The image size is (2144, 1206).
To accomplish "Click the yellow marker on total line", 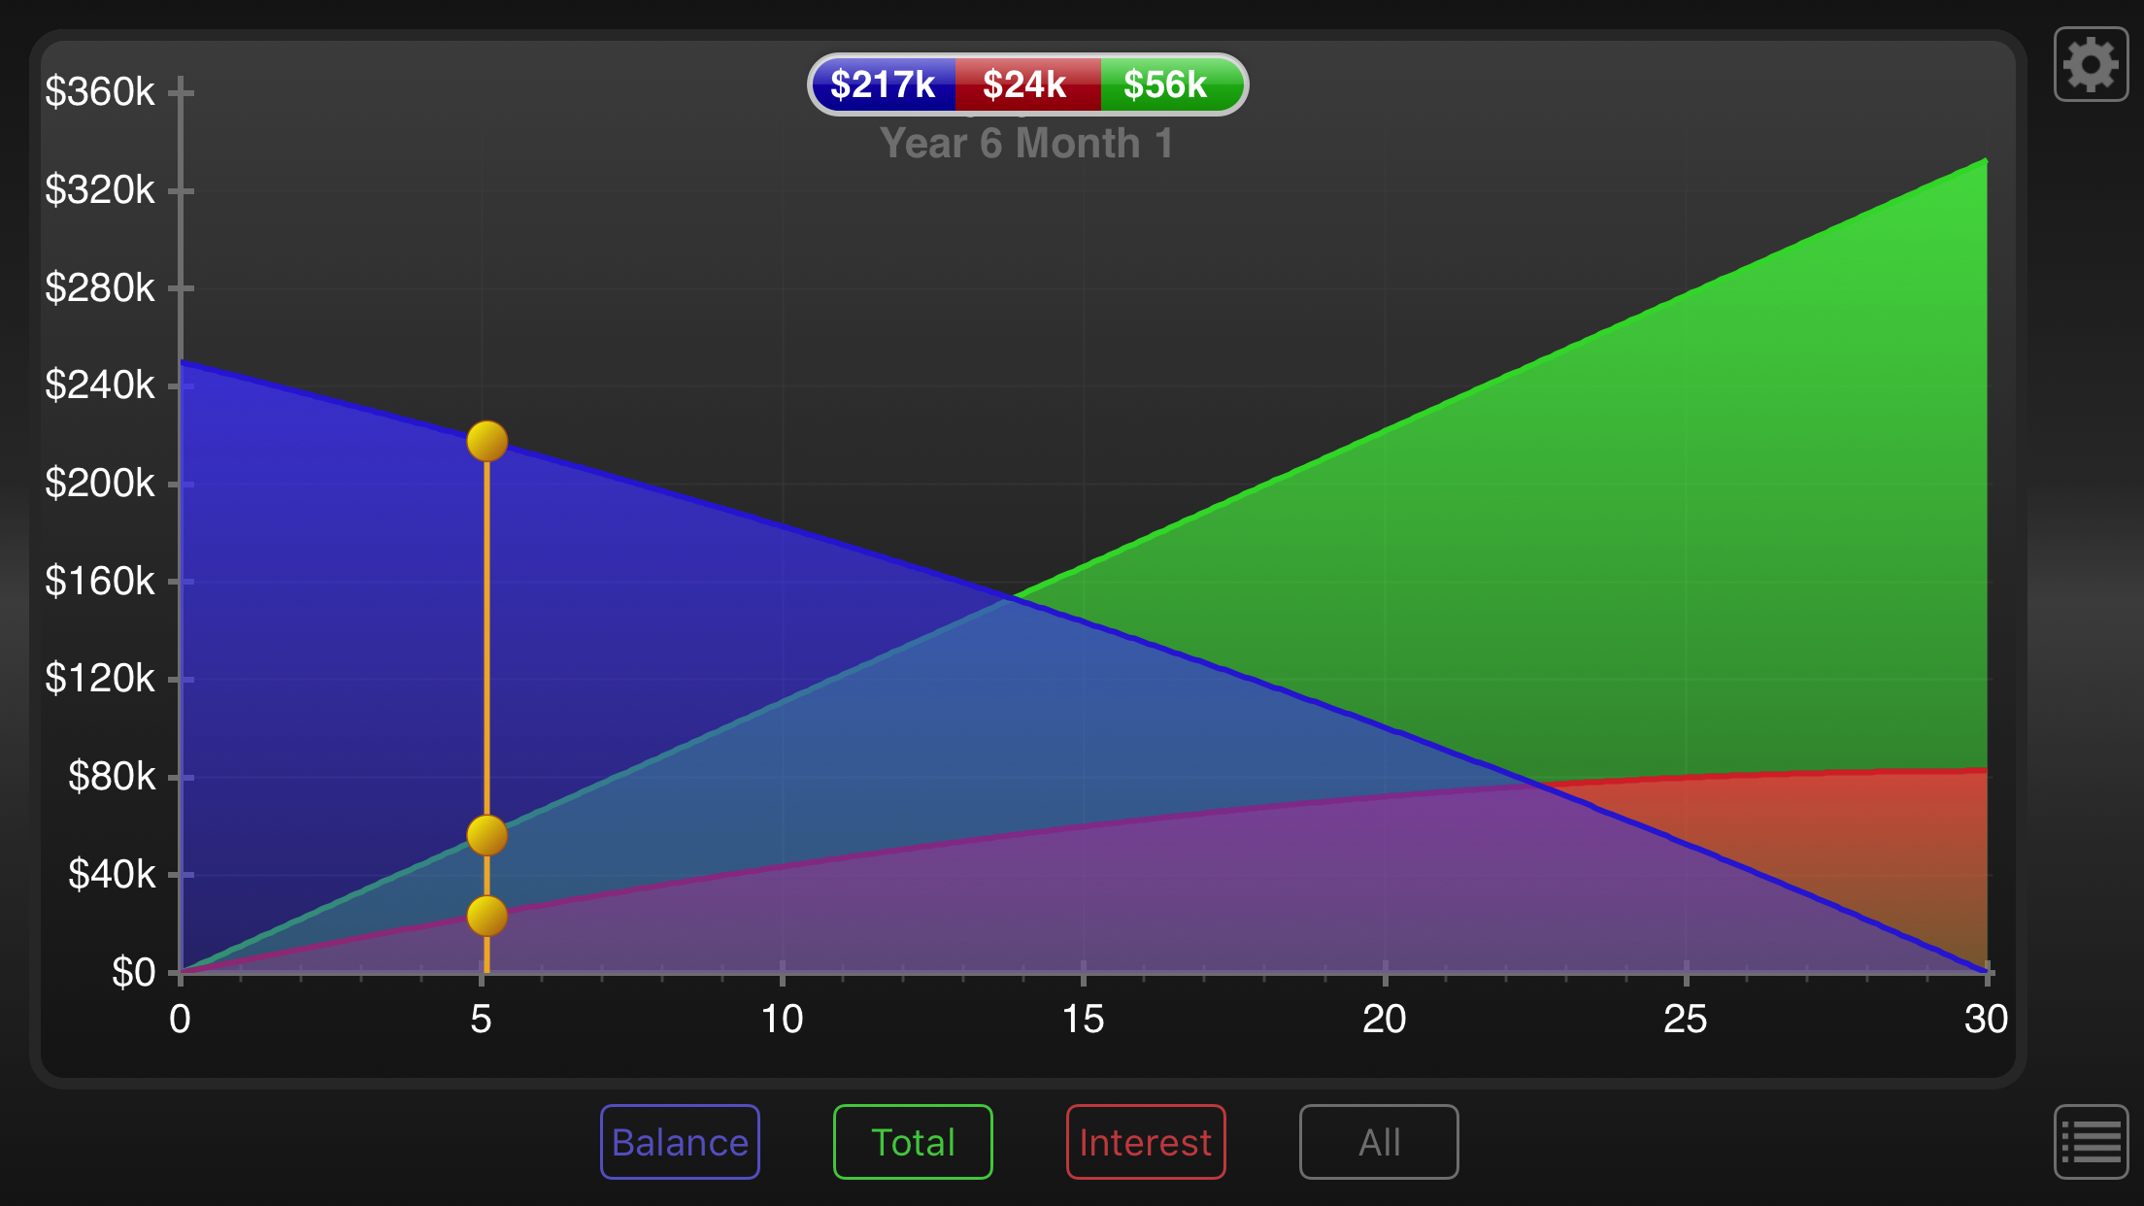I will click(x=486, y=835).
